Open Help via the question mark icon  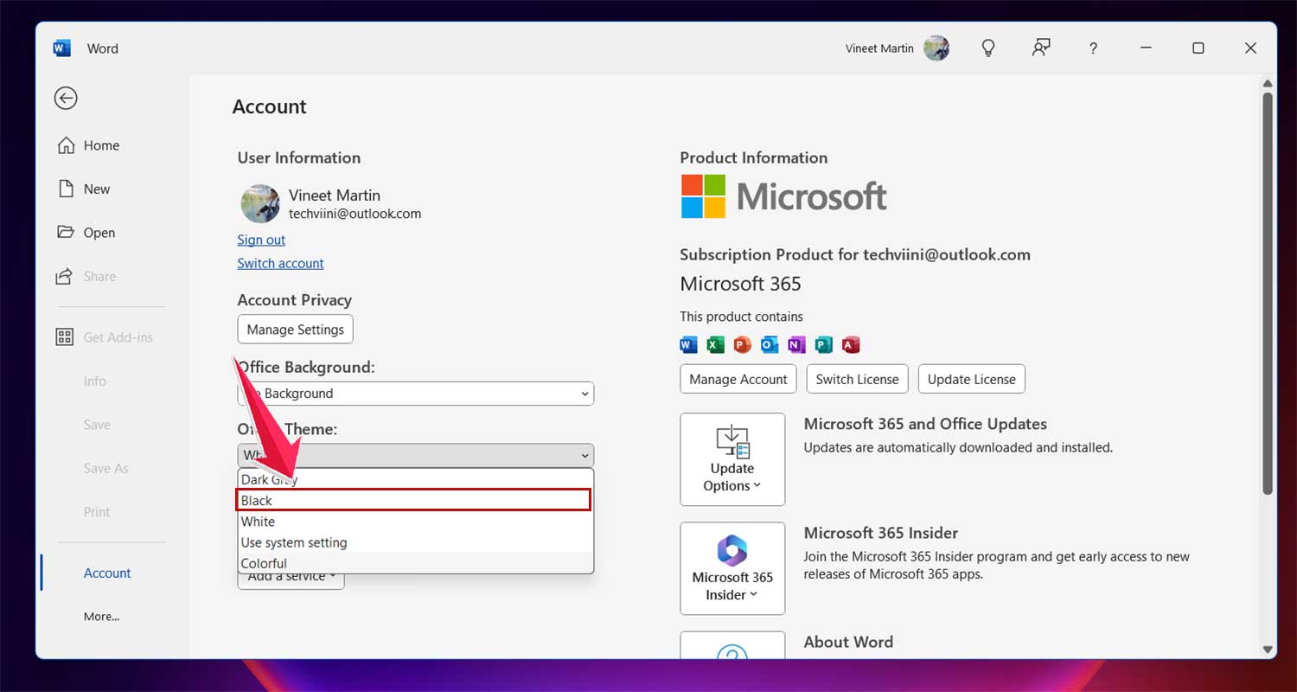coord(1093,48)
